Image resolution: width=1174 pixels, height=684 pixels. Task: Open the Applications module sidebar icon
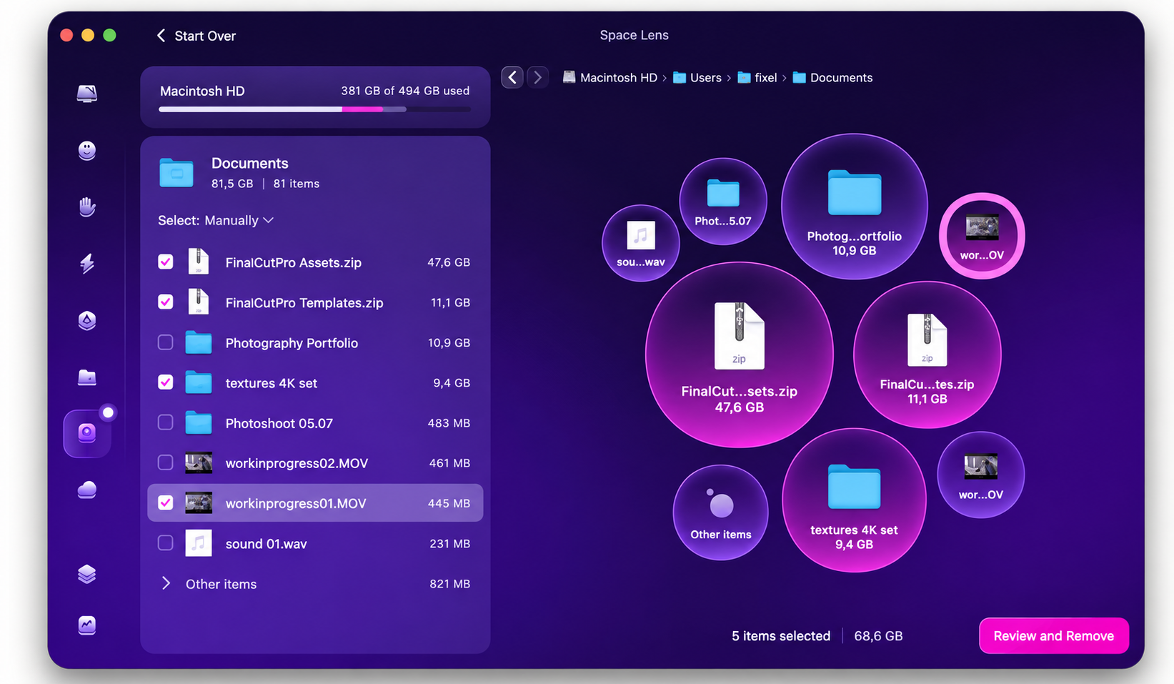tap(87, 320)
